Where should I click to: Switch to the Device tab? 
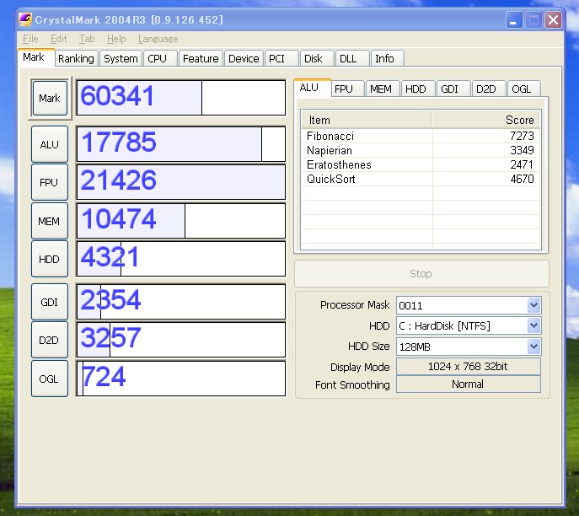(x=244, y=58)
